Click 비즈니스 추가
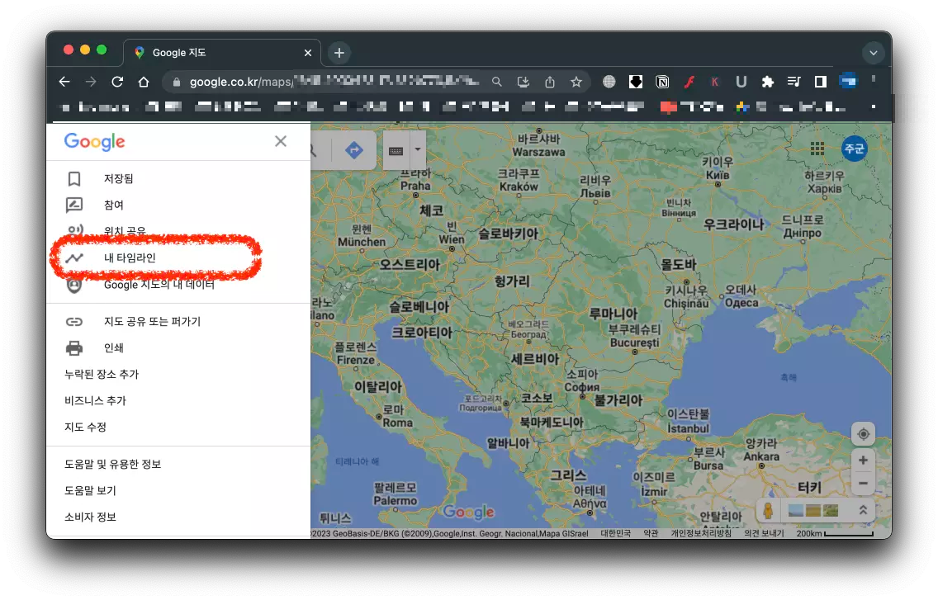This screenshot has width=938, height=600. [x=95, y=401]
